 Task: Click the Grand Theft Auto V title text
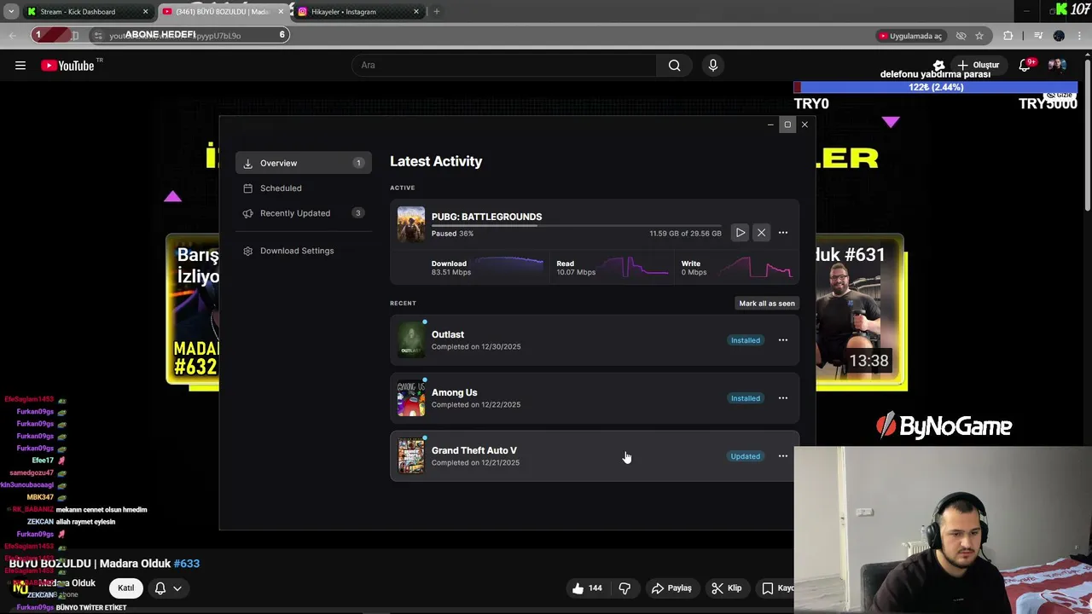pos(474,450)
